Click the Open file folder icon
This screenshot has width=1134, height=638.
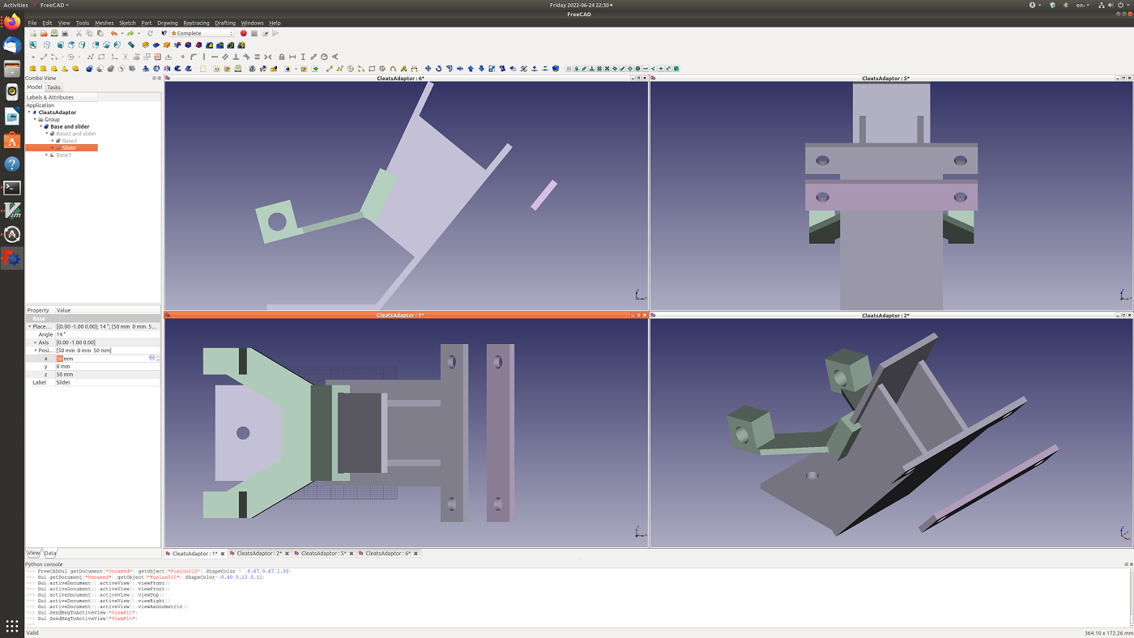[x=43, y=33]
